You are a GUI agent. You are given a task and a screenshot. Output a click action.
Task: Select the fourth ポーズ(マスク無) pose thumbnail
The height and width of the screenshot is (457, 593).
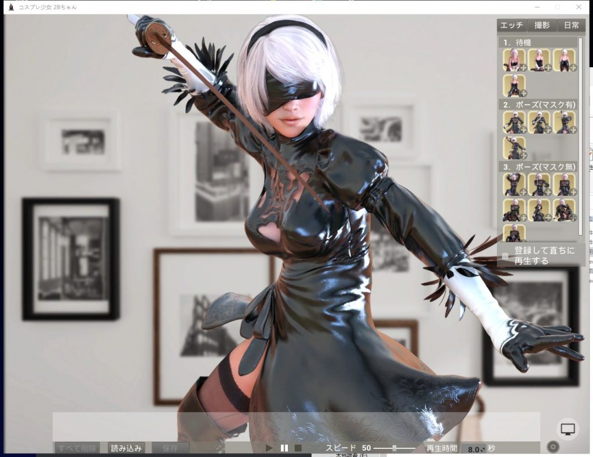[514, 210]
